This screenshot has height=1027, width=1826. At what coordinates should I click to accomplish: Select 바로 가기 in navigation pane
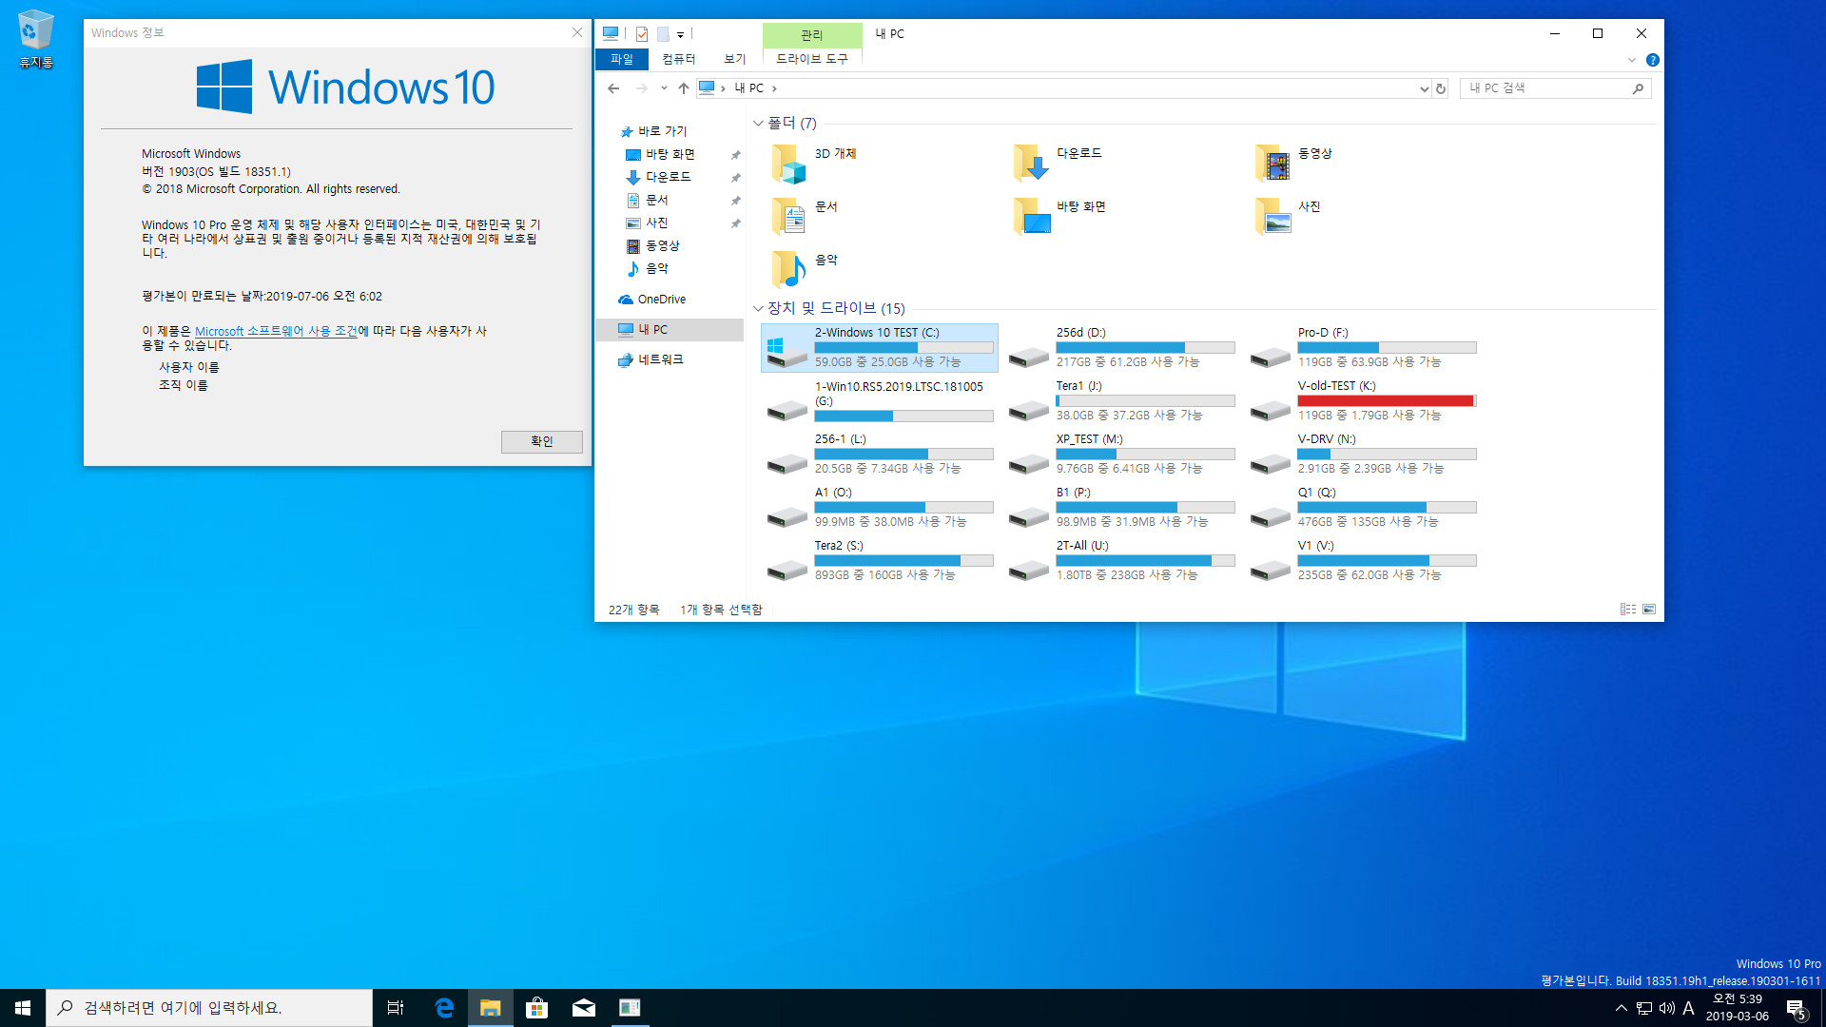[662, 131]
